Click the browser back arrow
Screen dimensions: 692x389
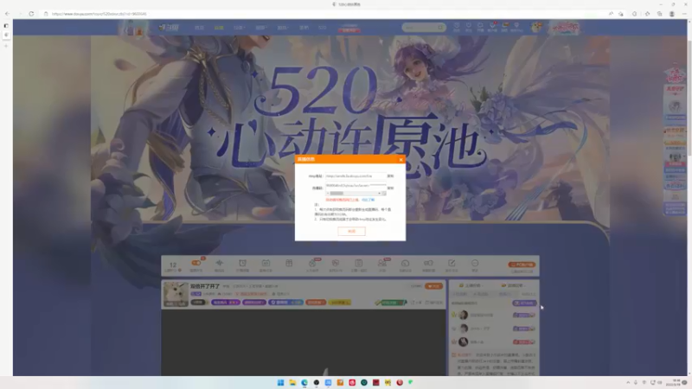[8, 14]
